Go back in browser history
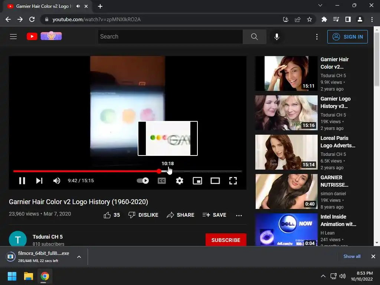 coord(8,19)
